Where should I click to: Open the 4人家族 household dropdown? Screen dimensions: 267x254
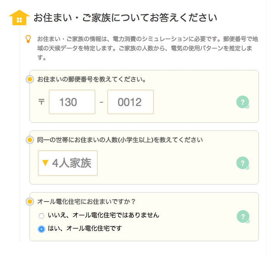pos(68,163)
